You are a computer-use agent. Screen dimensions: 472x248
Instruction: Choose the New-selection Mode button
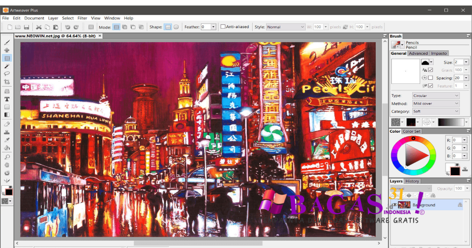point(116,27)
